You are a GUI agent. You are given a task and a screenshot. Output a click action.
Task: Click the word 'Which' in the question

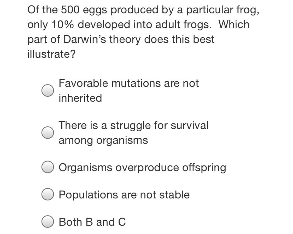[x=234, y=24]
